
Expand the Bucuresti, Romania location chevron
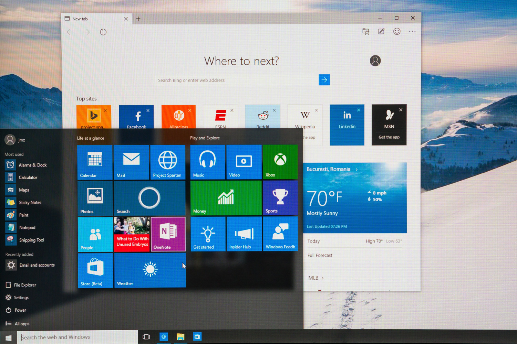coord(356,169)
